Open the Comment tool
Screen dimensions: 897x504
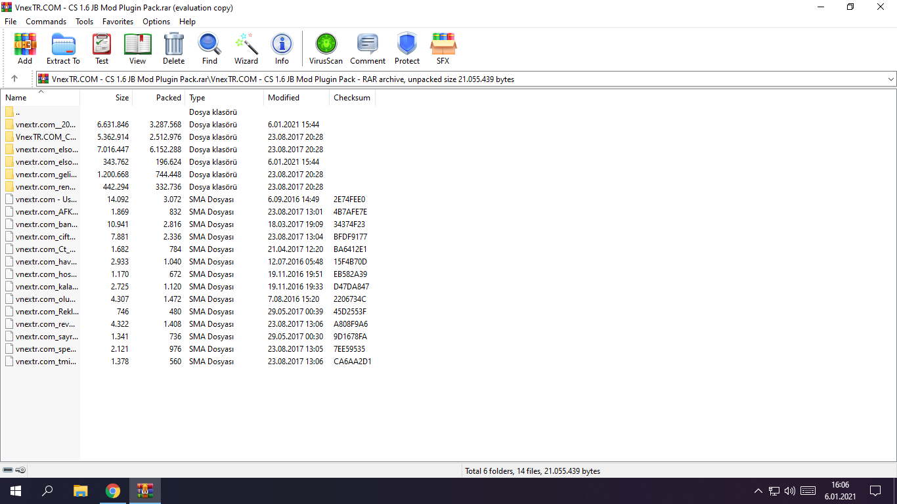click(x=368, y=49)
